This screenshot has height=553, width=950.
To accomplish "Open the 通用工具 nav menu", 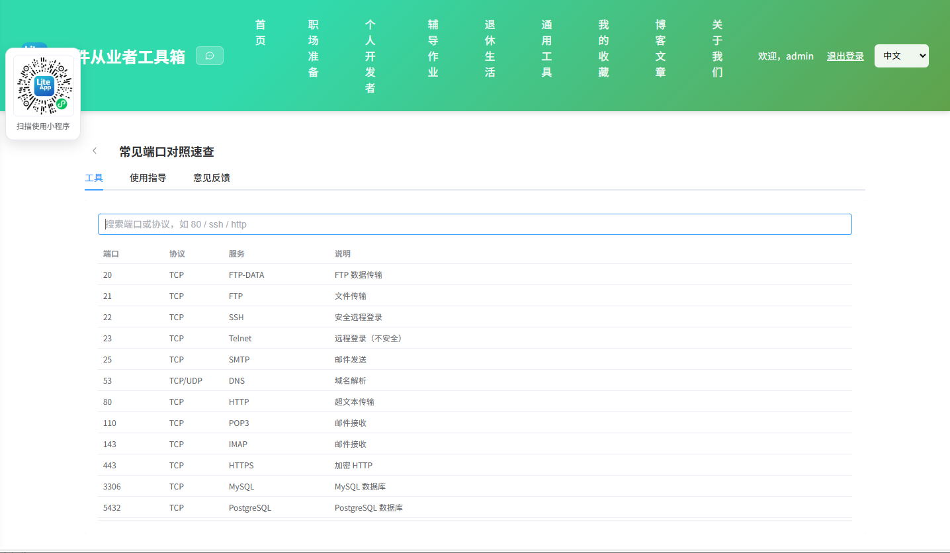I will (547, 48).
